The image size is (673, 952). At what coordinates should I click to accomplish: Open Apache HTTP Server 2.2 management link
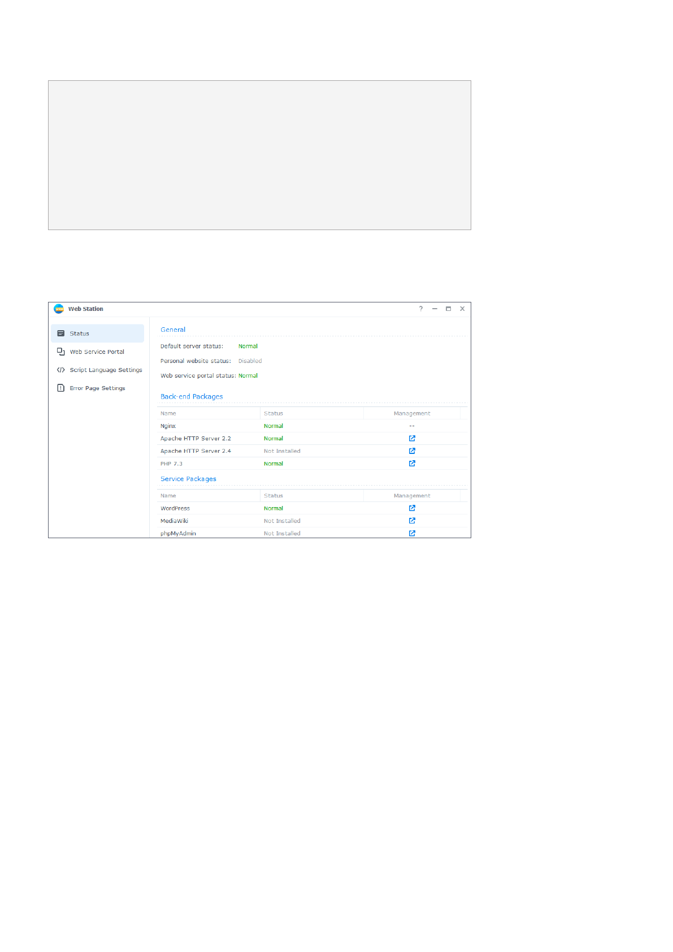click(x=412, y=438)
